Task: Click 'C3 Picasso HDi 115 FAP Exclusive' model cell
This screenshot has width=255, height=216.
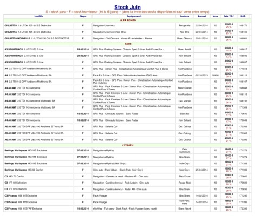Action: click(x=38, y=208)
